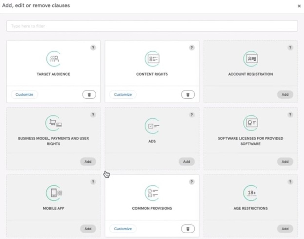Customize the Content Rights clause
The image size is (304, 239).
click(123, 95)
